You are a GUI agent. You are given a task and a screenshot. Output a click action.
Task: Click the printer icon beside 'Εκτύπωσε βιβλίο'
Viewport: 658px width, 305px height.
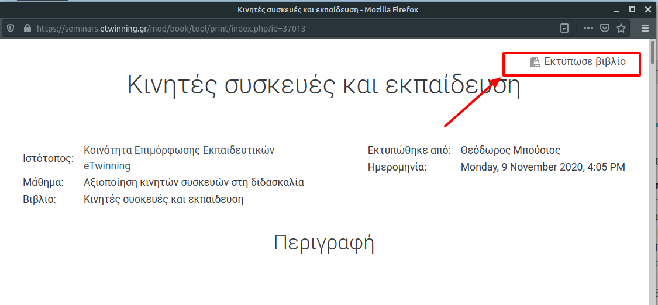(x=534, y=62)
